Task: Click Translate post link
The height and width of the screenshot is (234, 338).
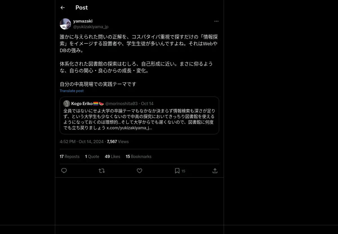Action: (x=72, y=91)
